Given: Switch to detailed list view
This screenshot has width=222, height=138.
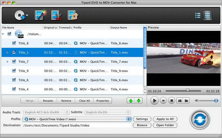Looking at the screenshot, I should 207,15.
